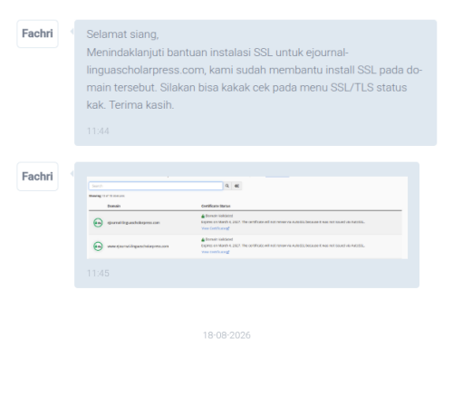This screenshot has width=453, height=396.
Task: Click the 'Domain' column header in the screenshot
Action: [x=114, y=206]
